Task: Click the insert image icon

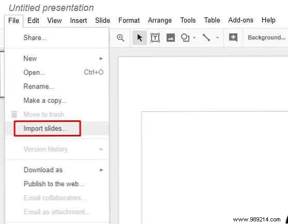Action: tap(171, 38)
